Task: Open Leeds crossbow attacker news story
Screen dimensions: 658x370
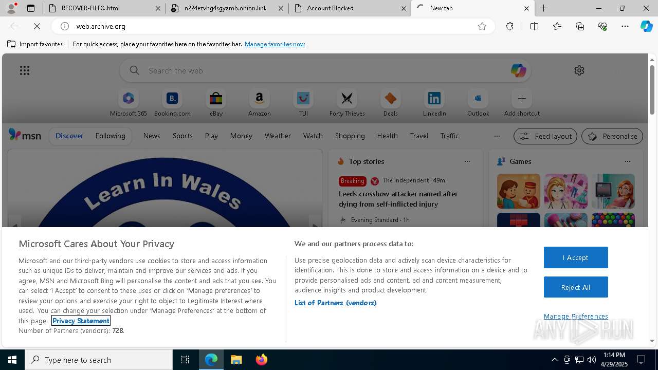Action: (x=398, y=199)
